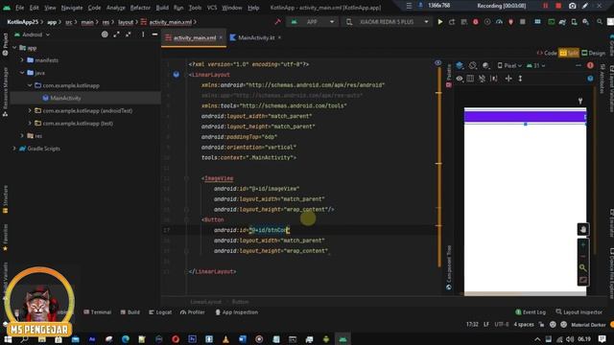
Task: Click the expand vertically icon in design toolbar
Action: point(520,79)
